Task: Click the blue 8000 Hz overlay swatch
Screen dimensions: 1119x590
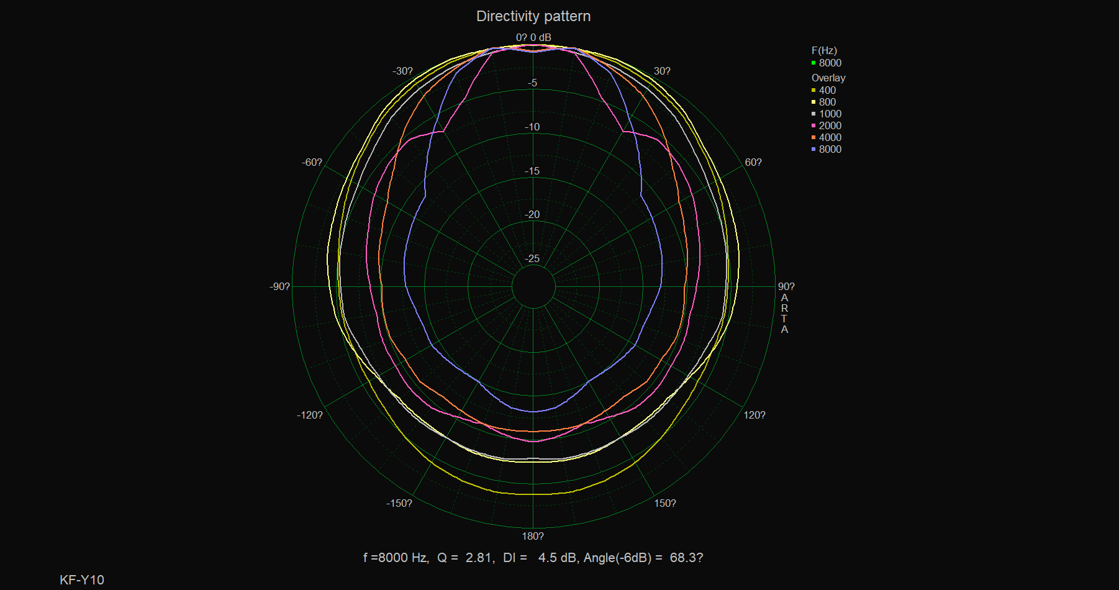Action: (x=813, y=149)
